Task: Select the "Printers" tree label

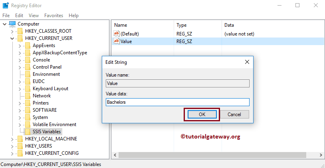Action: [41, 103]
